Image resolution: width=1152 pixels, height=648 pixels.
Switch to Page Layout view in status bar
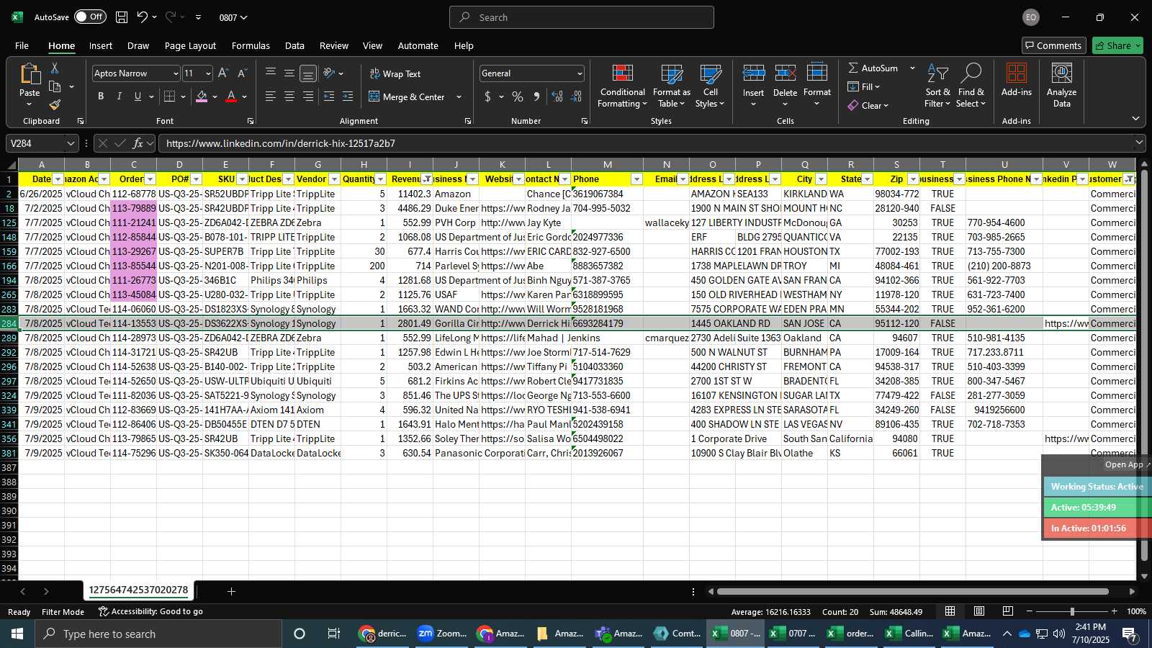pos(979,611)
